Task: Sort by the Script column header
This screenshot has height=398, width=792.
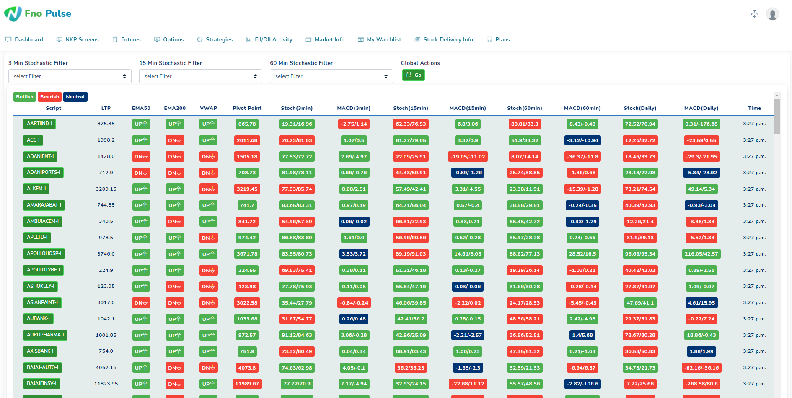Action: click(54, 108)
